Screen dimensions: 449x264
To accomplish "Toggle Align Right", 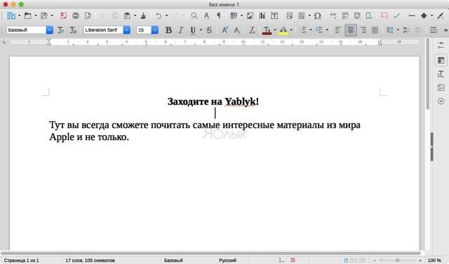I will (x=363, y=30).
